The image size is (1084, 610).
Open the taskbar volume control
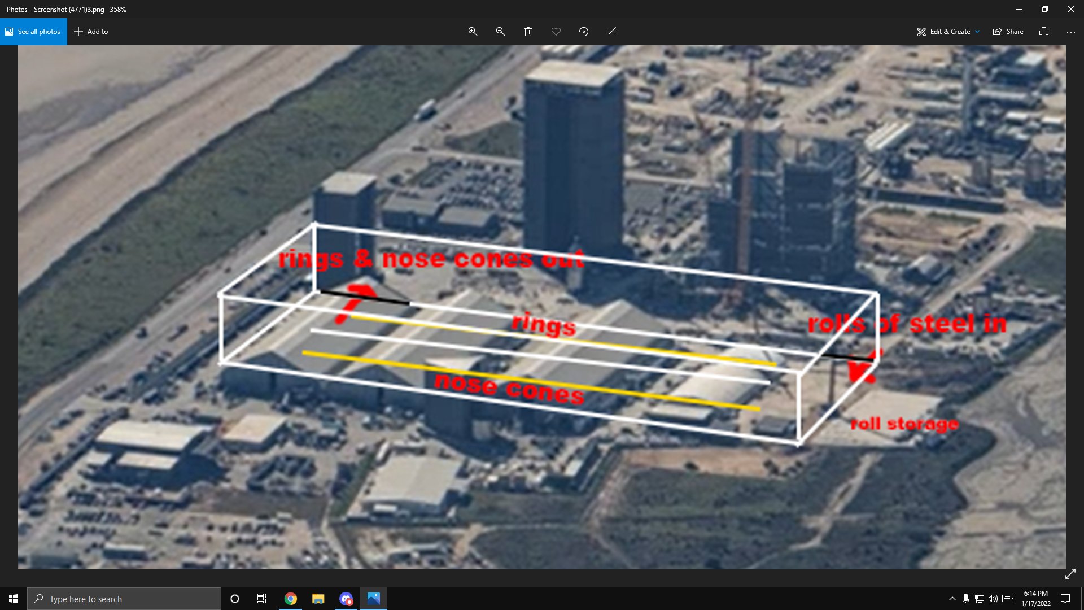pyautogui.click(x=993, y=599)
